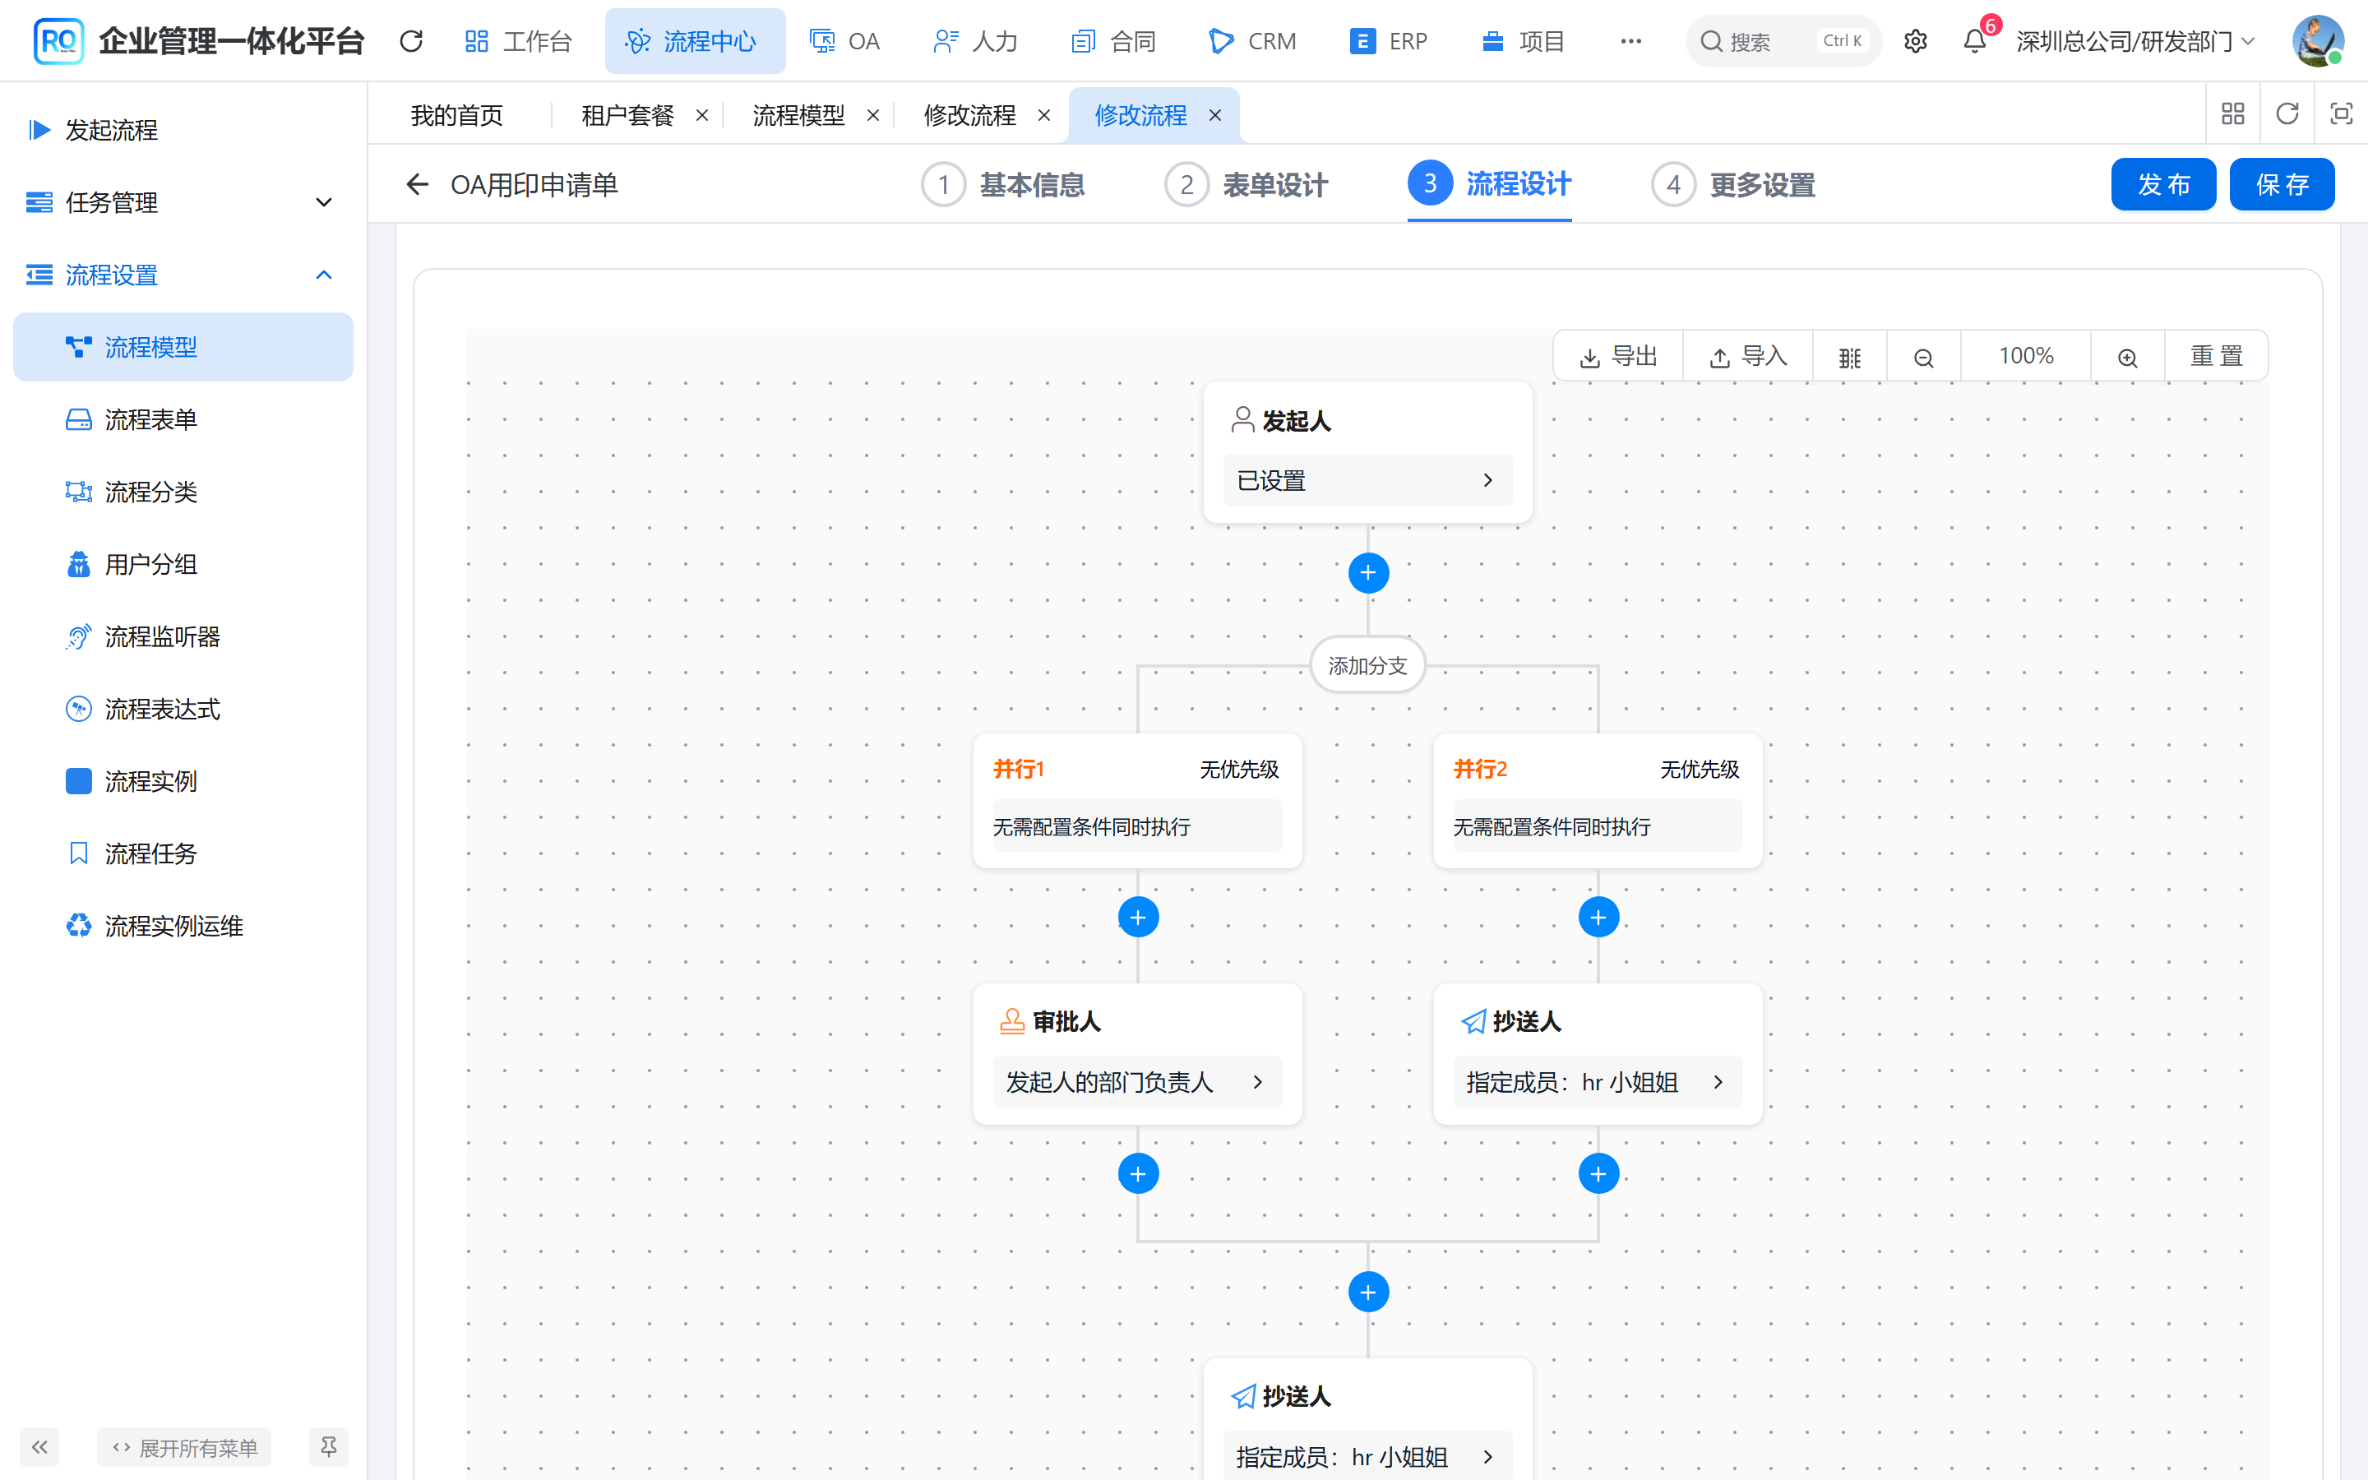
Task: Click plus button below the right 抄送人 node
Action: point(1598,1173)
